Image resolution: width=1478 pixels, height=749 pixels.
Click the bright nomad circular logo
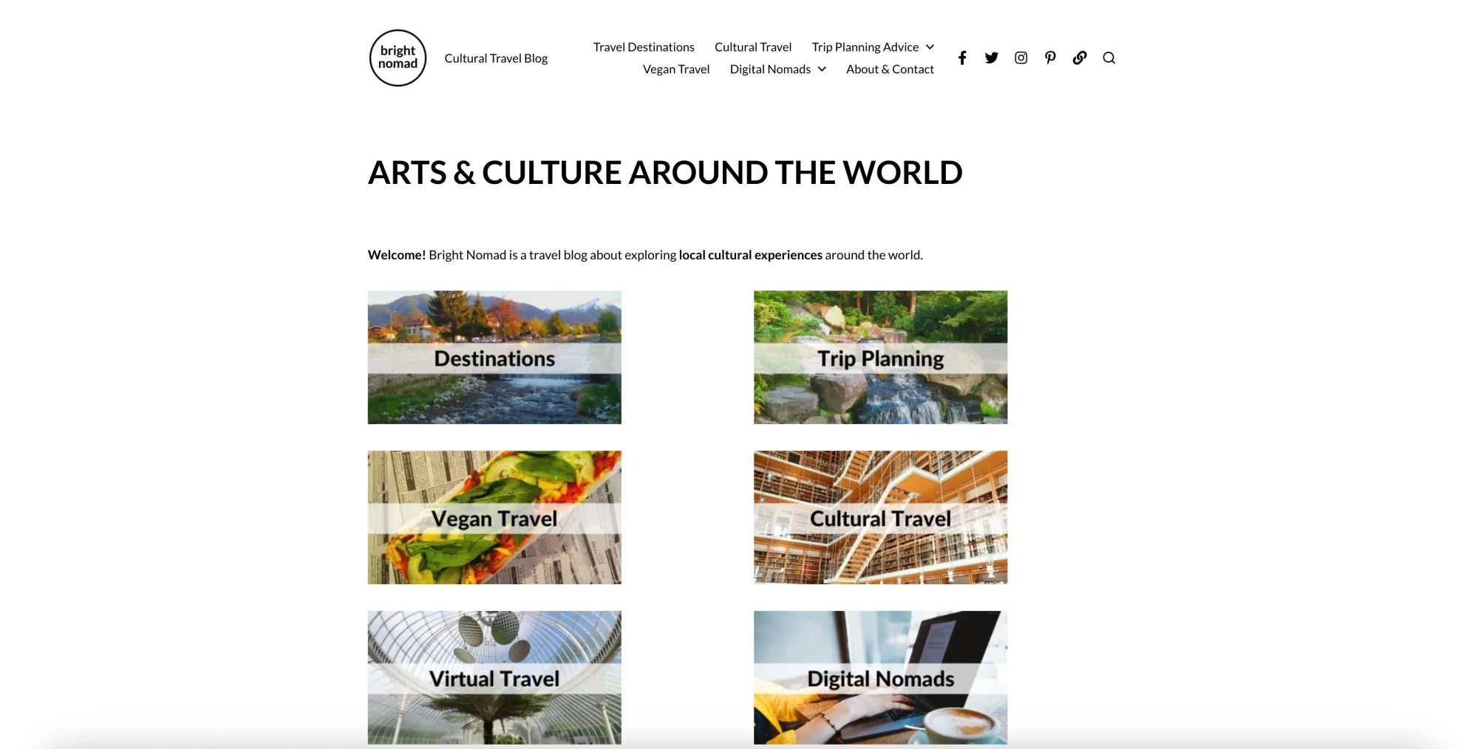(398, 58)
